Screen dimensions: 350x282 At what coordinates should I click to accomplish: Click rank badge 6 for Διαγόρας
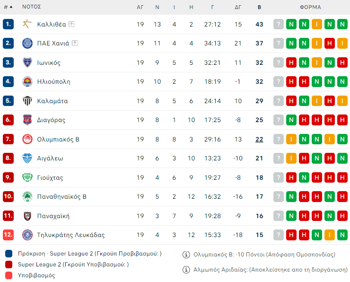click(x=8, y=120)
